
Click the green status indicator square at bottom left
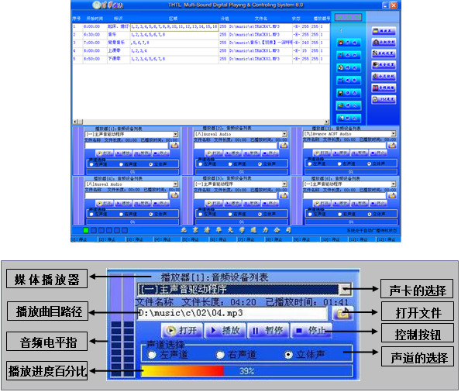click(x=86, y=230)
